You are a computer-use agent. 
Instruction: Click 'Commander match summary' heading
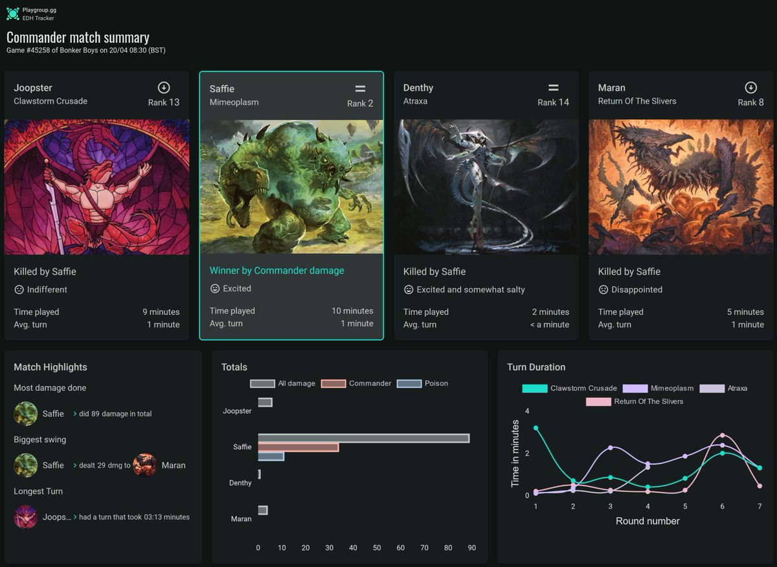[x=78, y=38]
